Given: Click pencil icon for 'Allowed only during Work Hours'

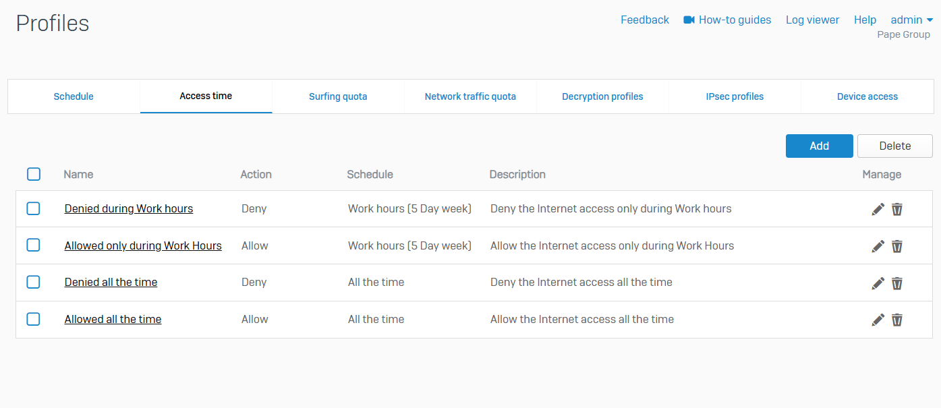Looking at the screenshot, I should click(x=878, y=246).
